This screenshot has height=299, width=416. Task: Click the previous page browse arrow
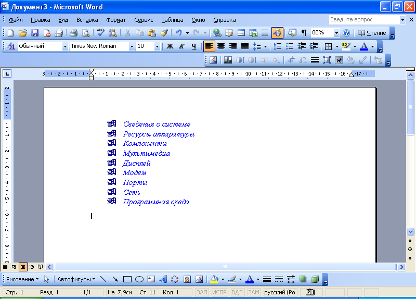click(x=410, y=241)
